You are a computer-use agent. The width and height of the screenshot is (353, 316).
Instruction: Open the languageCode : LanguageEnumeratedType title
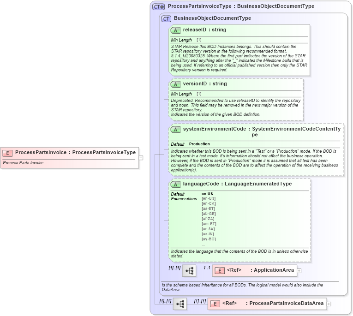[x=237, y=184]
